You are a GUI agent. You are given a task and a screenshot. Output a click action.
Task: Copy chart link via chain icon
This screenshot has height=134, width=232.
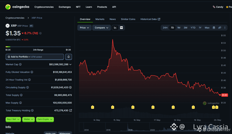(220, 28)
